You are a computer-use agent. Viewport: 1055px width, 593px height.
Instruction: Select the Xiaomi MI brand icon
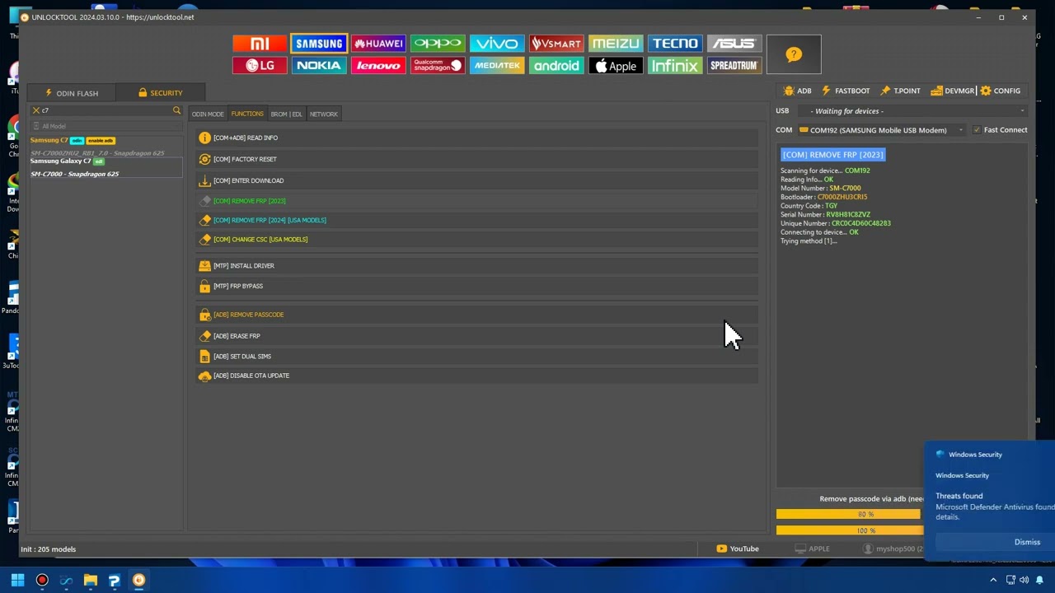coord(260,44)
